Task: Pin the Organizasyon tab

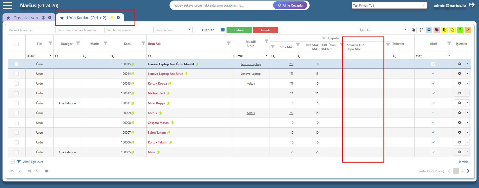Action: coord(43,18)
